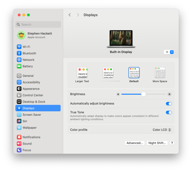The image size is (192, 171).
Task: Click the Accessibility icon
Action: [19, 82]
